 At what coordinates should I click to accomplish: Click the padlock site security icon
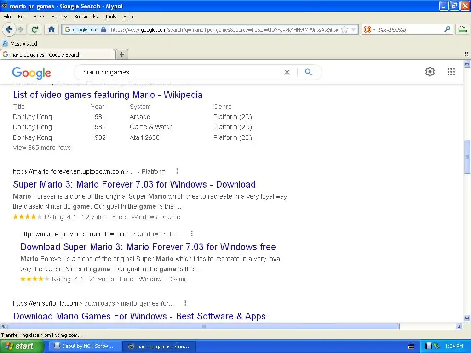[103, 29]
